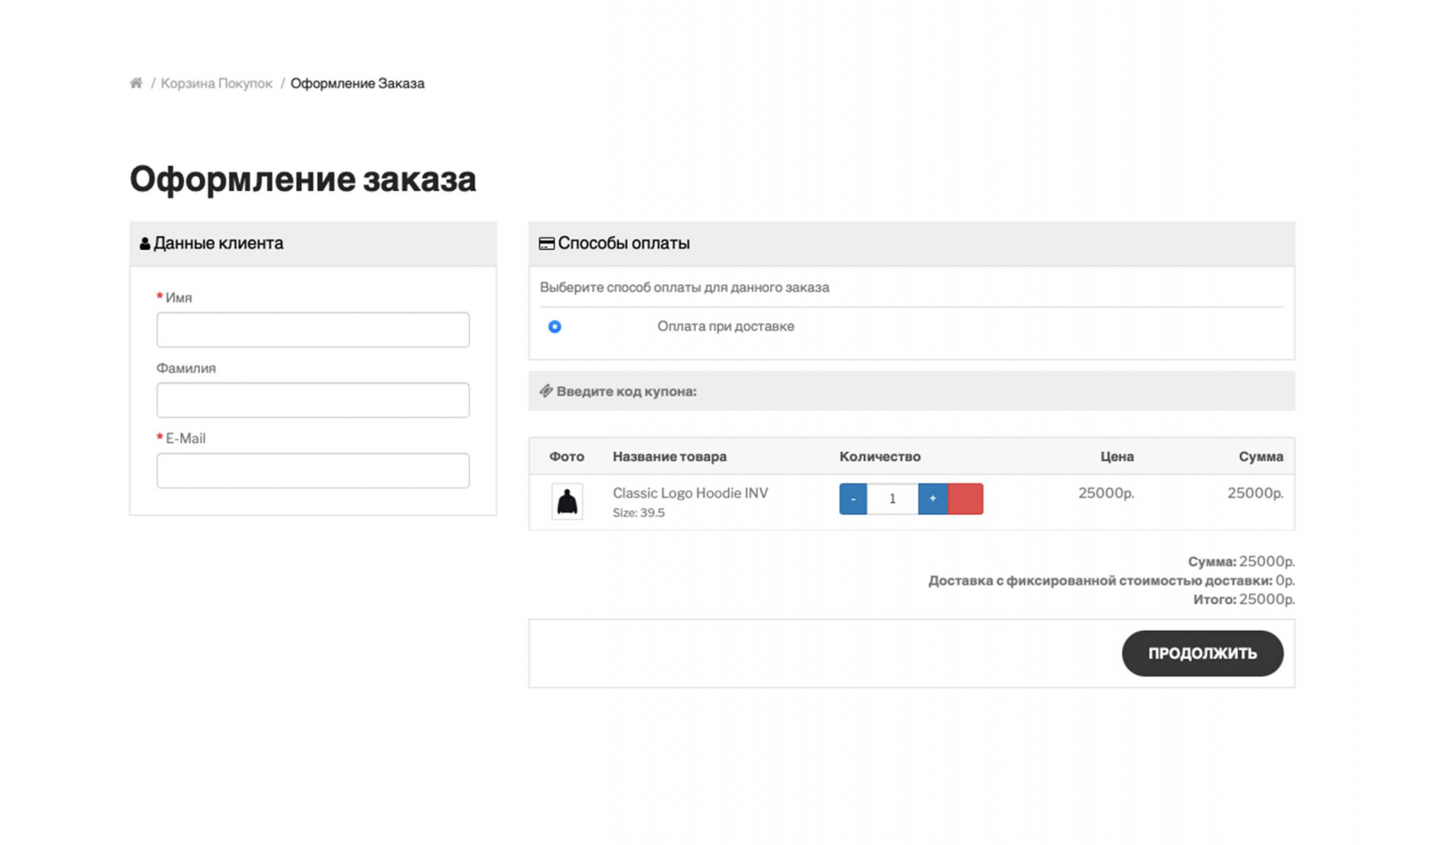Decrease hoodie quantity with minus button
This screenshot has width=1429, height=845.
pos(853,498)
